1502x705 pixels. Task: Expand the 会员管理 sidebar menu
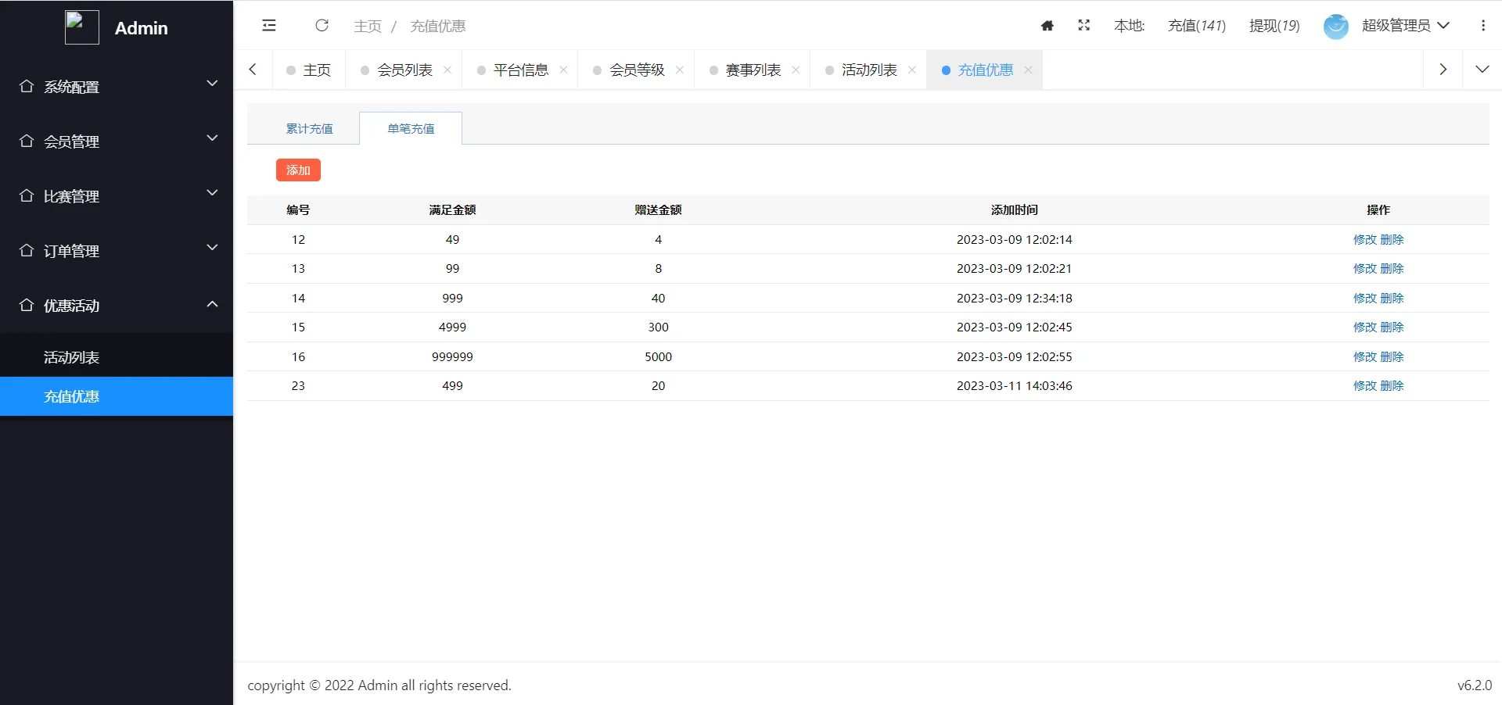(x=117, y=141)
